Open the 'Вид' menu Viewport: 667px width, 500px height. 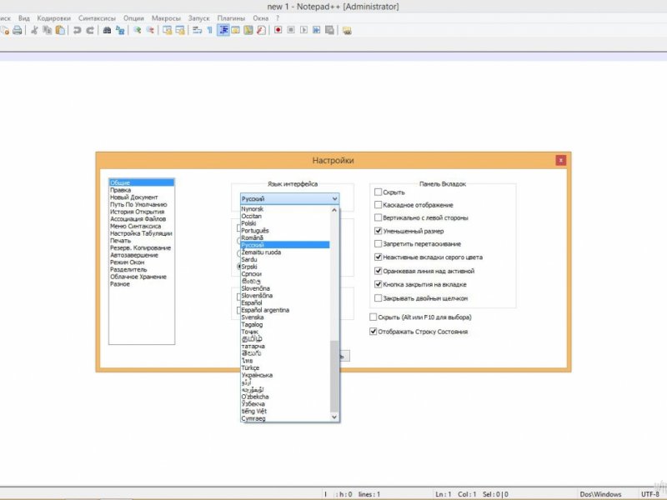click(x=24, y=18)
